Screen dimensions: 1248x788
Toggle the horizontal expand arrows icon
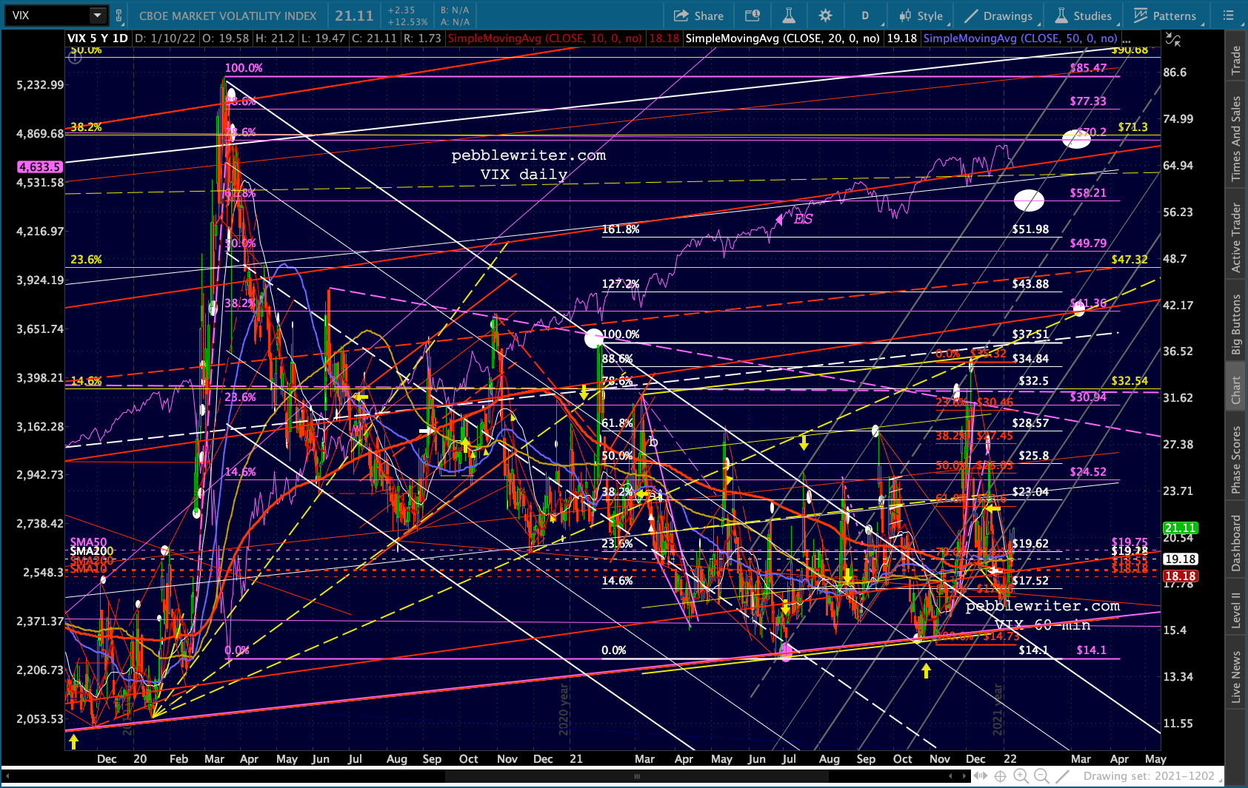click(x=980, y=775)
